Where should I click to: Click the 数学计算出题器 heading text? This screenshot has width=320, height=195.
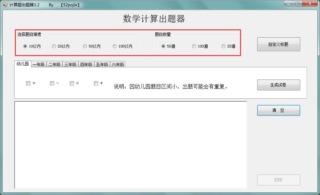point(154,19)
